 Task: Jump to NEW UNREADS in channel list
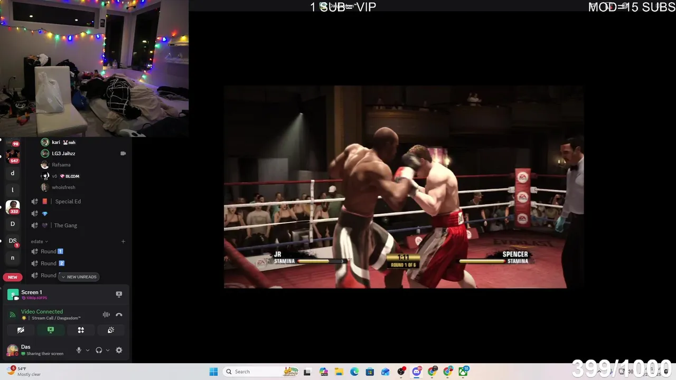[79, 277]
